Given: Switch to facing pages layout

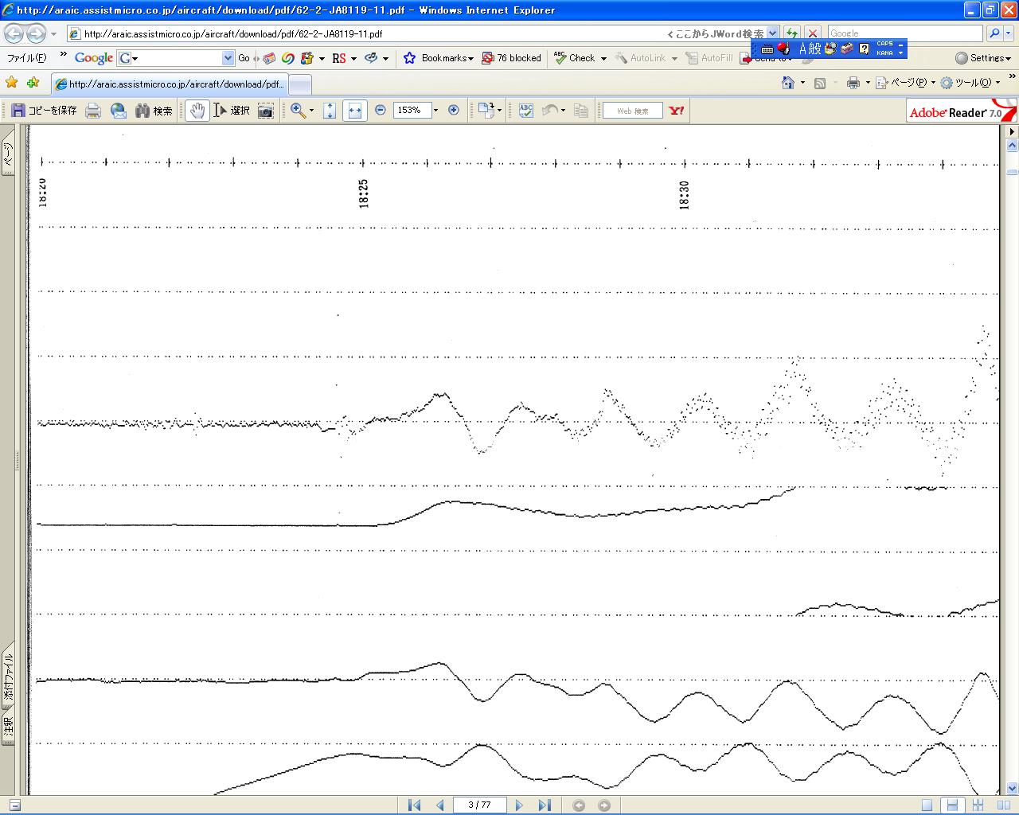Looking at the screenshot, I should coord(1002,805).
